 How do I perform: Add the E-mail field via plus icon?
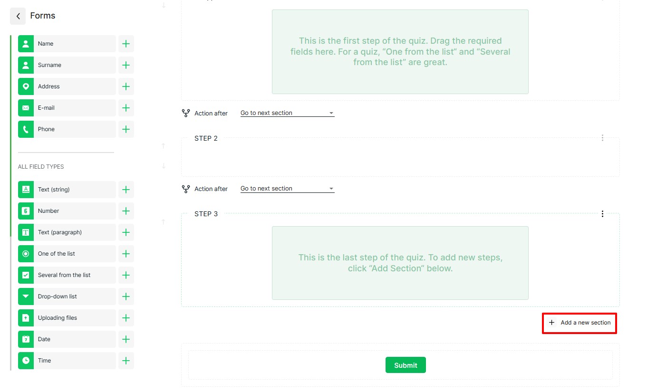click(126, 108)
